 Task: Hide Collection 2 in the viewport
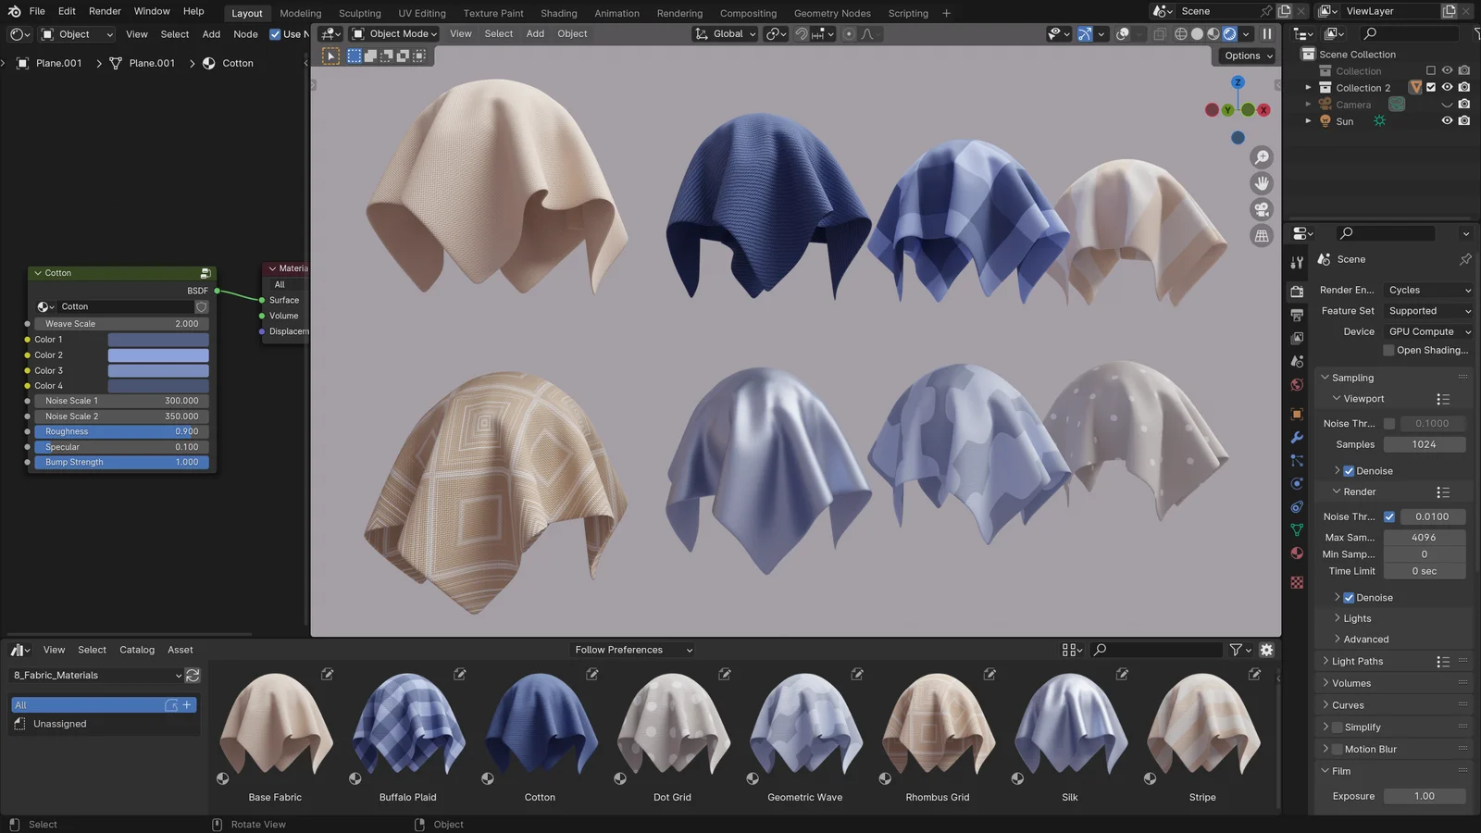(1448, 87)
